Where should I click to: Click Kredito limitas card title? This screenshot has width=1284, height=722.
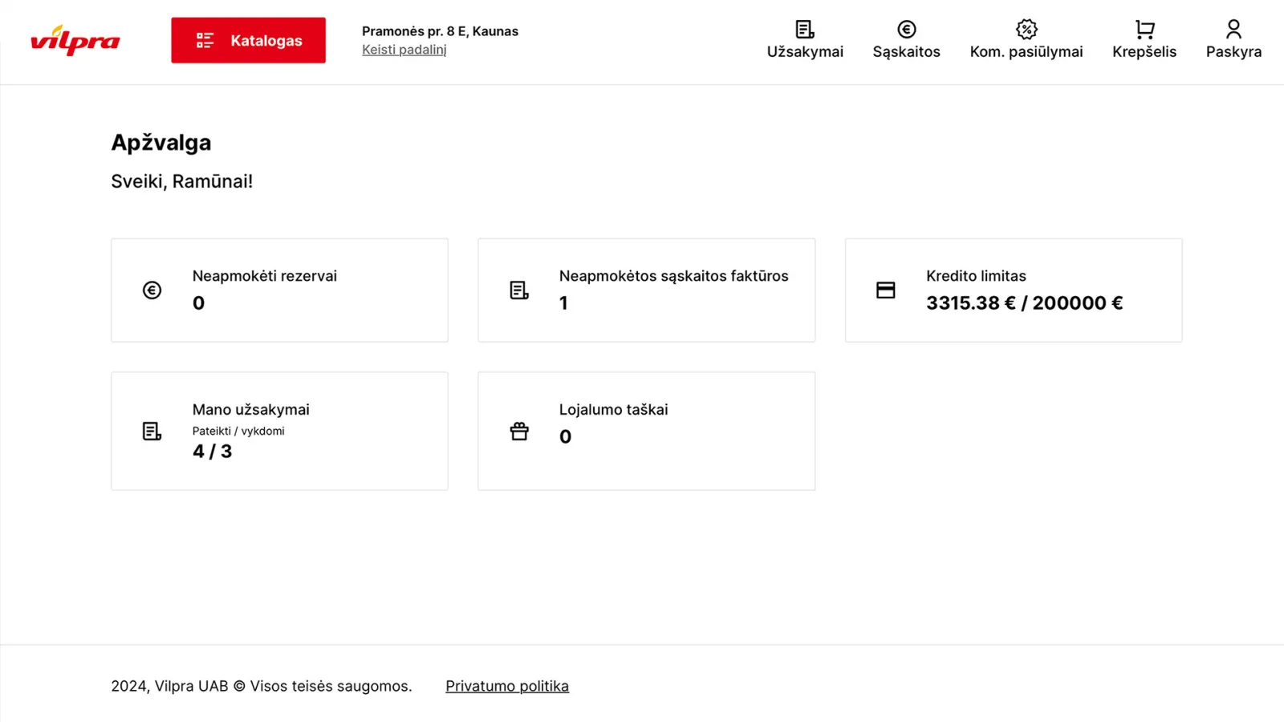pos(977,276)
